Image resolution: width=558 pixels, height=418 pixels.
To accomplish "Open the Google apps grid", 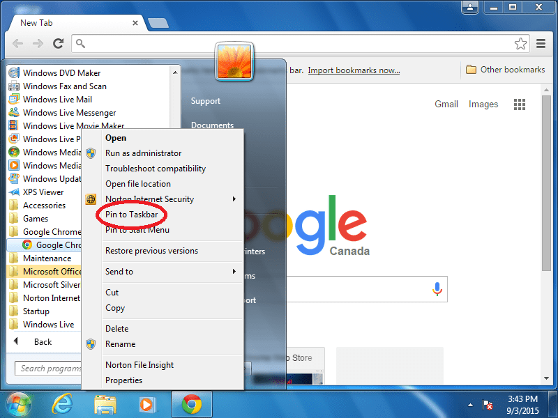I will 520,104.
